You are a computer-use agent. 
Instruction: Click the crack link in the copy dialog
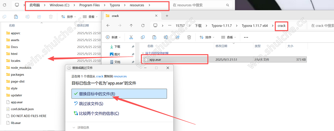[x=100, y=76]
